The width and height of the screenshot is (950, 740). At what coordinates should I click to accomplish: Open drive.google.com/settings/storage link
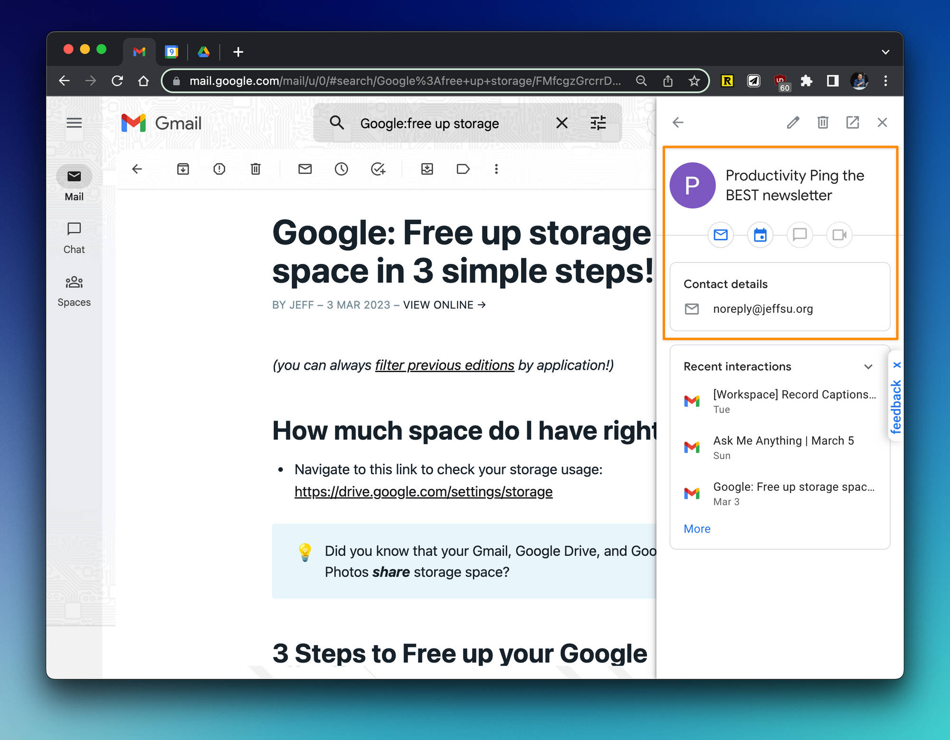pos(423,492)
